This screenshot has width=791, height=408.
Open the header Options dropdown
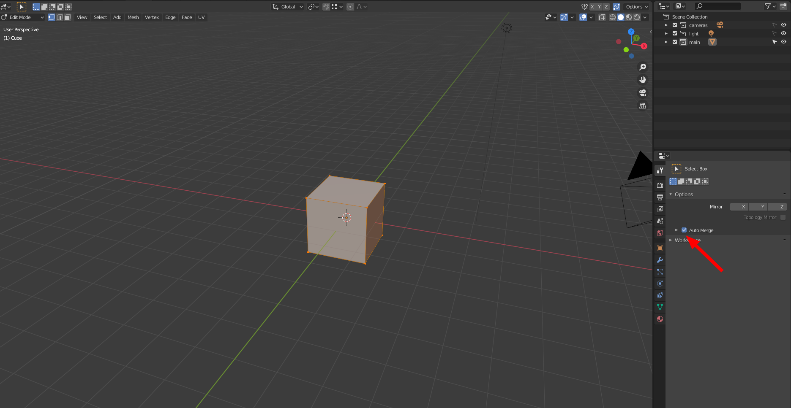click(637, 7)
